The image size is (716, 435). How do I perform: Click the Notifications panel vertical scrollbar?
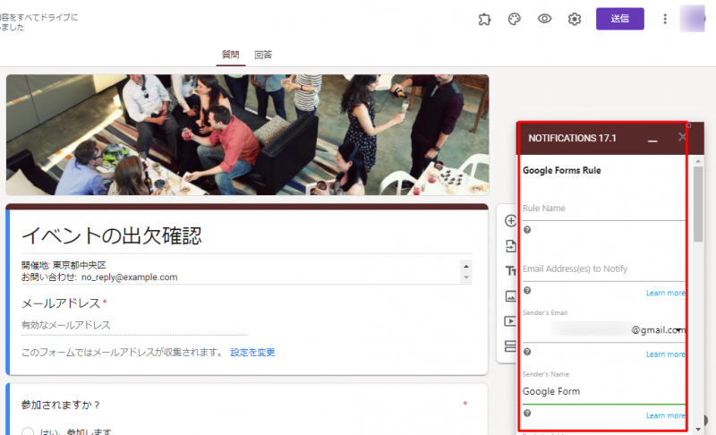click(x=698, y=204)
